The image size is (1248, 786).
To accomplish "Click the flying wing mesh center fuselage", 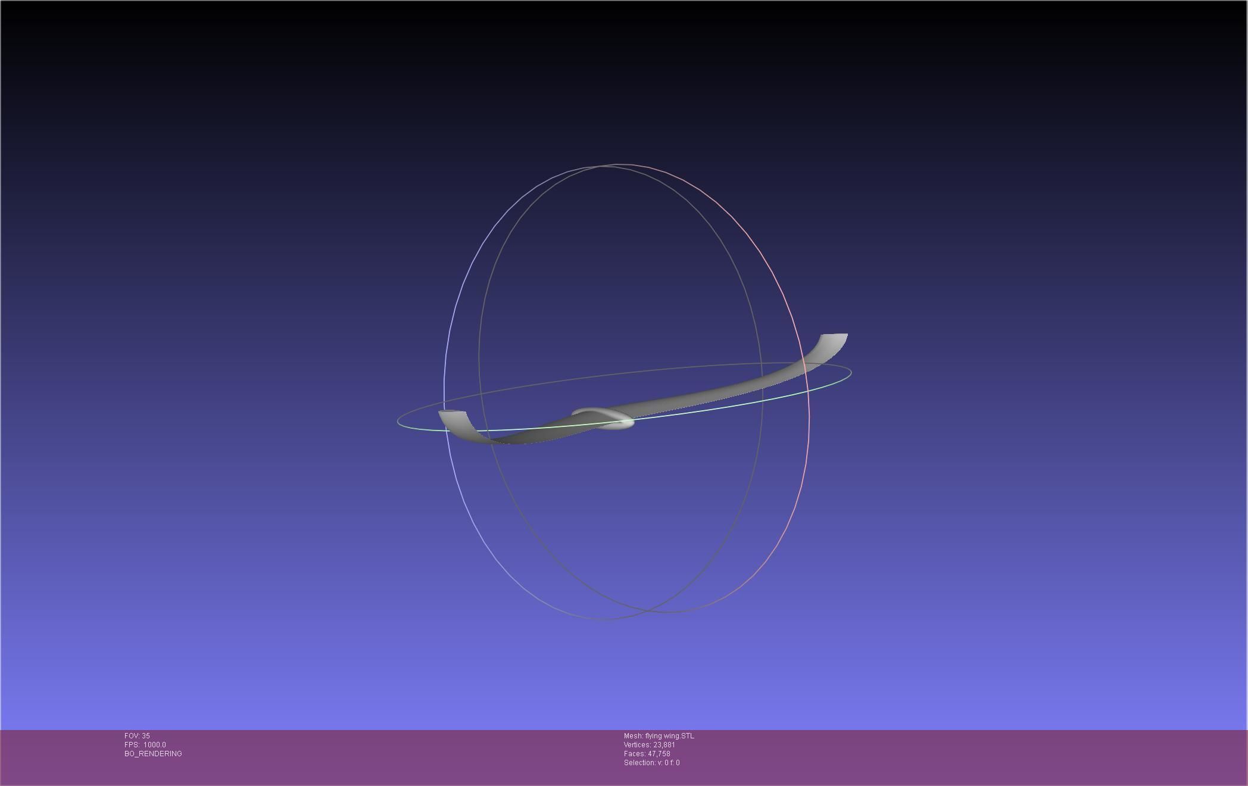I will [603, 418].
